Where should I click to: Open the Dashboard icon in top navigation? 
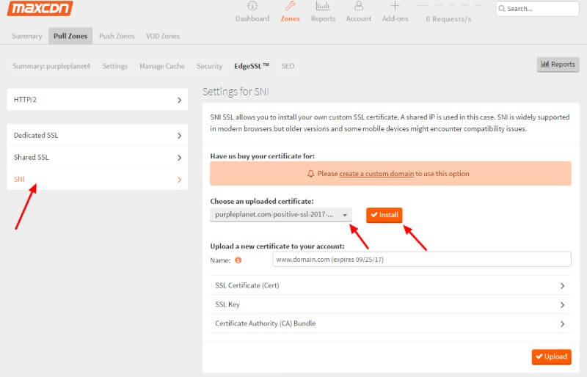(252, 7)
